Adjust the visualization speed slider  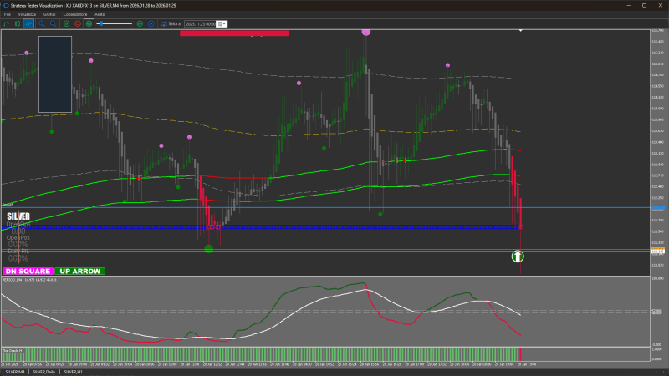click(115, 24)
